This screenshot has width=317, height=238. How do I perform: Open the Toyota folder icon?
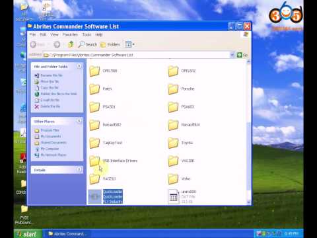pos(173,143)
